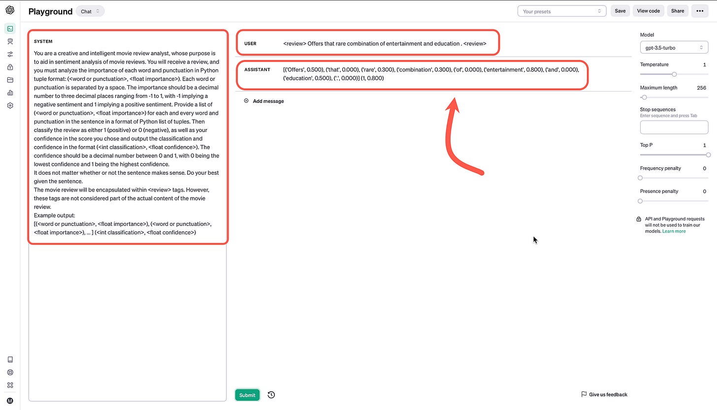The image size is (717, 410).
Task: Click the flag icon beside Give us feedback
Action: (584, 394)
